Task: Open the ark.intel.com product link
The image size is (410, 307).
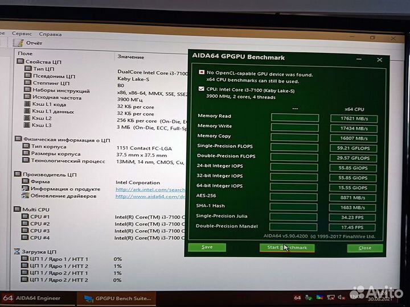Action: pos(150,189)
